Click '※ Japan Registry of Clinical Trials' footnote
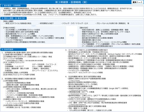Viewport: 144px width, 112px height. (79, 97)
